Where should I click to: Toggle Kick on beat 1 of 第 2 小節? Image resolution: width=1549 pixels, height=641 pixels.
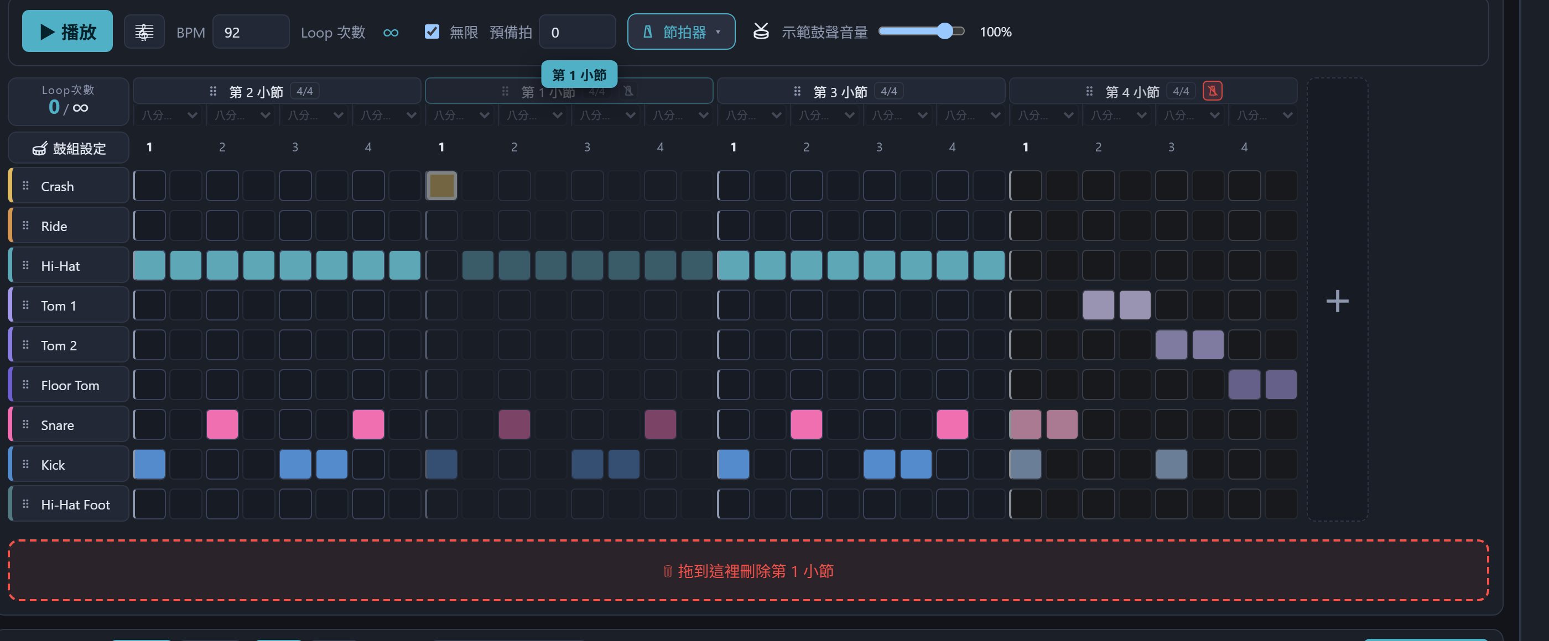coord(149,464)
